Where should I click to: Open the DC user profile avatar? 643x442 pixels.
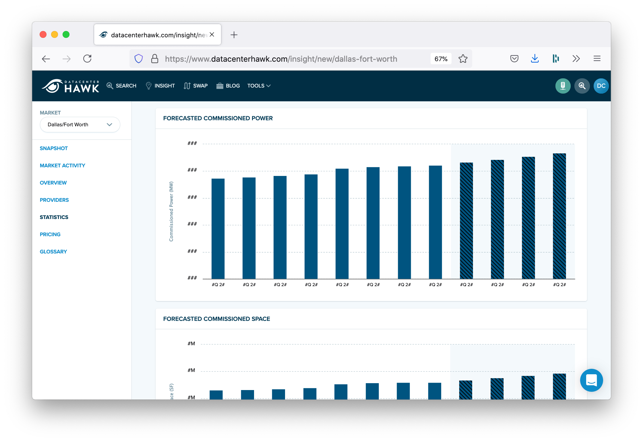[x=601, y=86]
